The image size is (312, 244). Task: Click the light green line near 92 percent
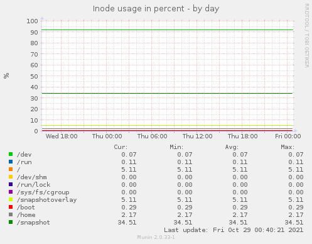click(168, 30)
